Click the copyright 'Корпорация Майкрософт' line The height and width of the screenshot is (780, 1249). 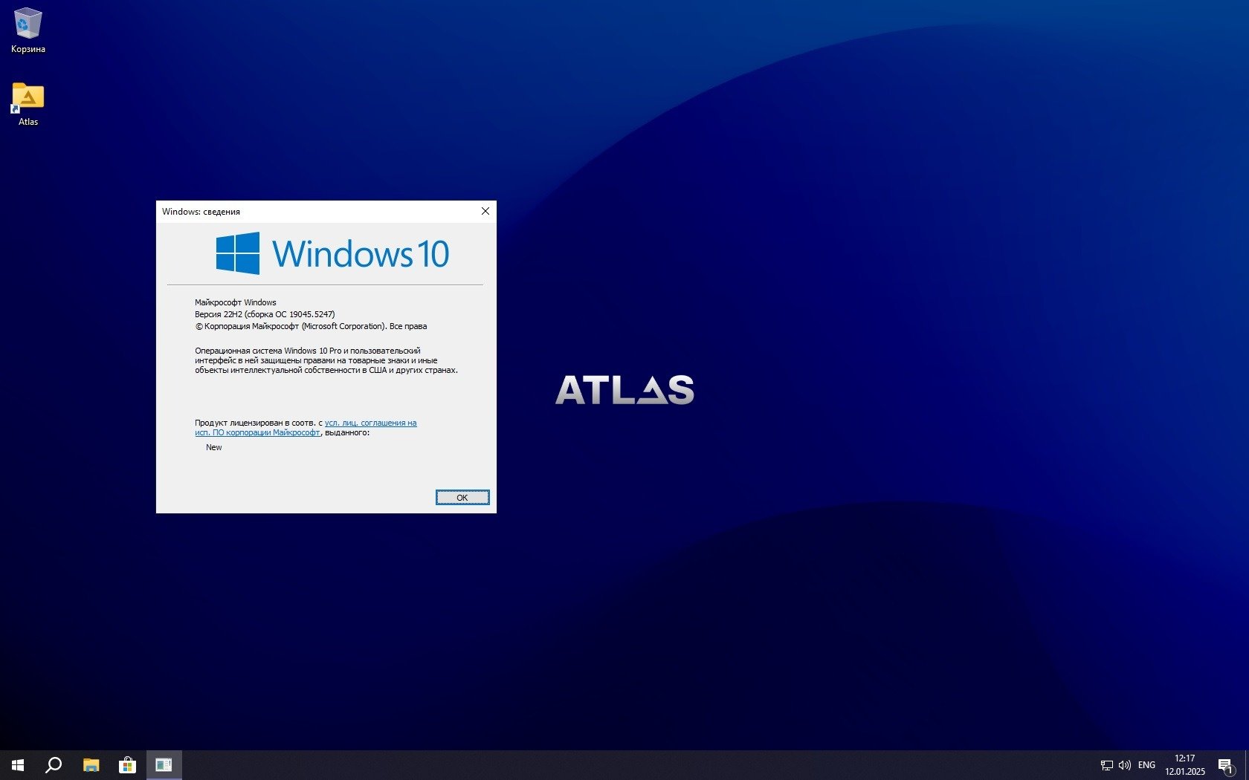pos(311,326)
